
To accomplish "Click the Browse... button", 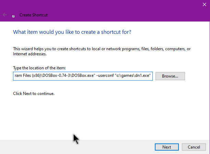I will (x=170, y=76).
